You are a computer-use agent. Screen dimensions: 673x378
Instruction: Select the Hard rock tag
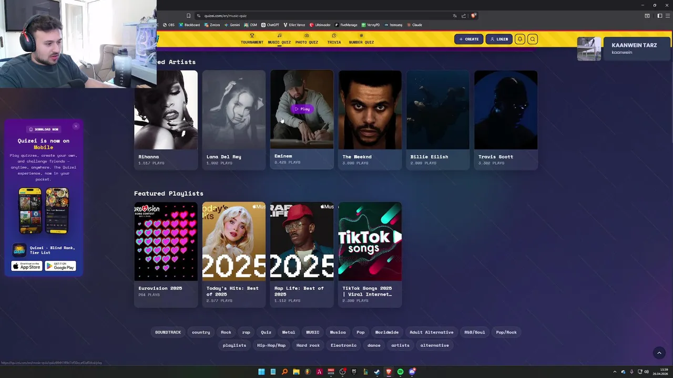pos(308,345)
